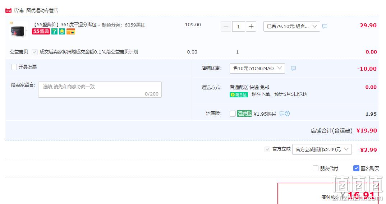386x204 pixels.
Task: Toggle the 公益宝贝 donation checkbox
Action: (x=35, y=52)
